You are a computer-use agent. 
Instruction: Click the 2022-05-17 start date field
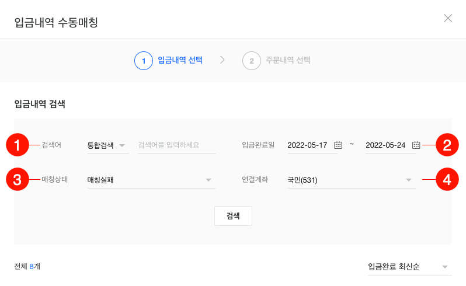[308, 145]
